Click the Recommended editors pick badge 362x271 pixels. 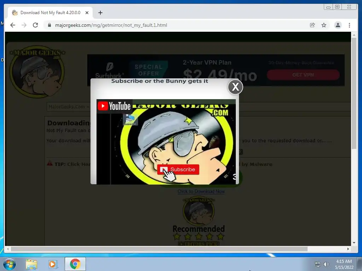199,221
